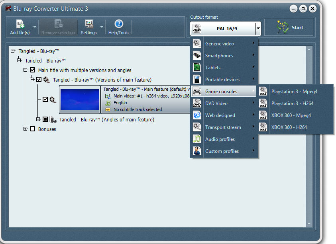Viewport: 336px width, 244px height.
Task: Select the Game consoles menu entry
Action: tap(224, 92)
